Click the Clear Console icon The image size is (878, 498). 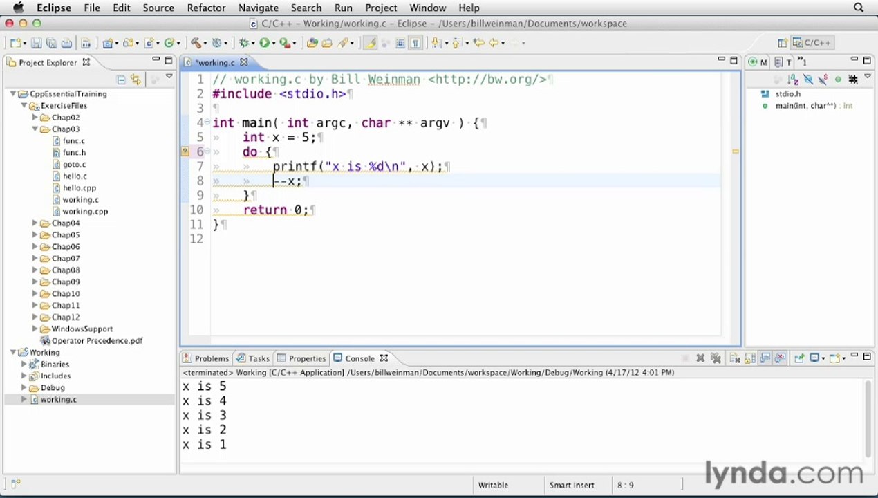tap(735, 358)
